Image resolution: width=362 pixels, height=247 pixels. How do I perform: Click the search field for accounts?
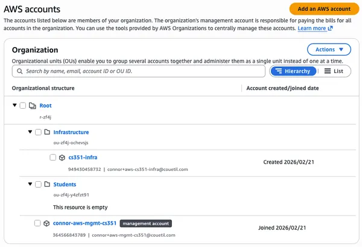pos(139,71)
